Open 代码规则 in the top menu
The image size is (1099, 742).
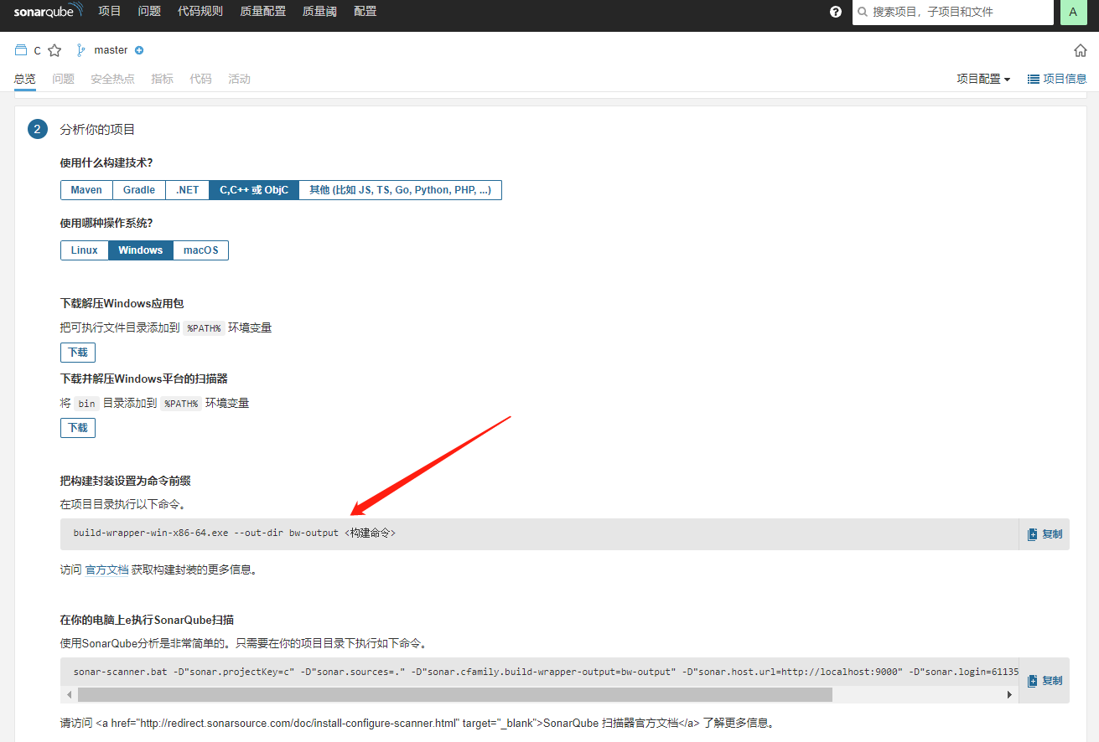click(200, 12)
